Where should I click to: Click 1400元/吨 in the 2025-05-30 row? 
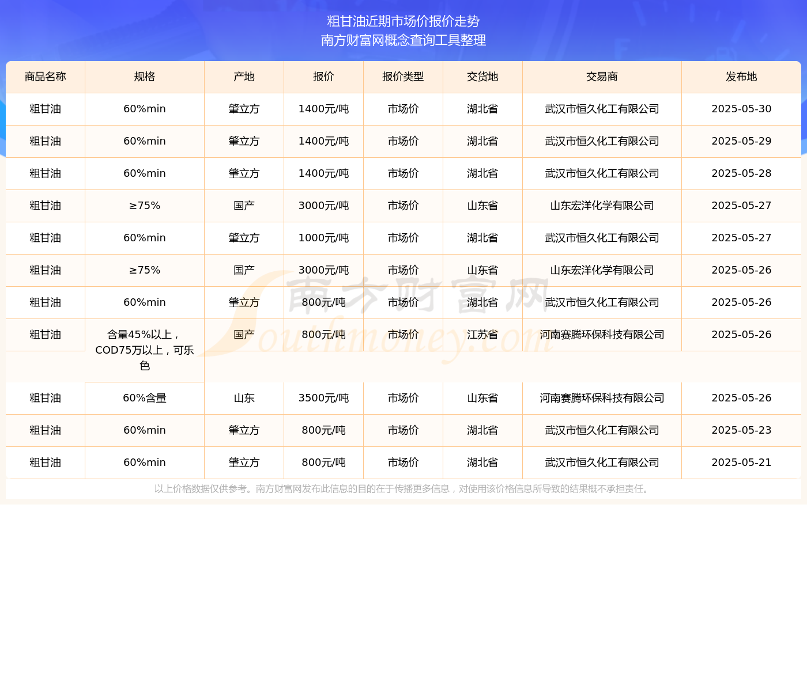tap(324, 109)
